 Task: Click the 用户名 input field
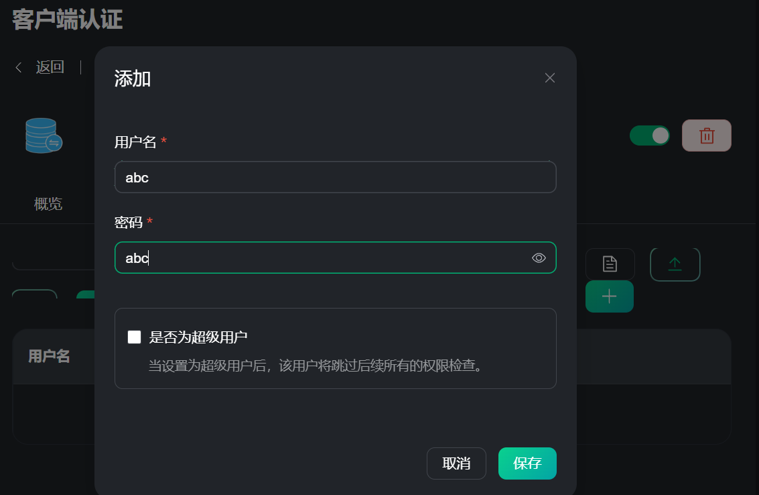coord(335,178)
